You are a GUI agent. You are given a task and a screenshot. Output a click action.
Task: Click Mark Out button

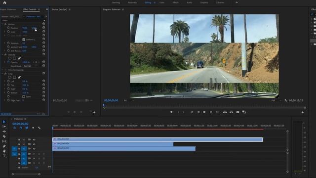coord(184,112)
